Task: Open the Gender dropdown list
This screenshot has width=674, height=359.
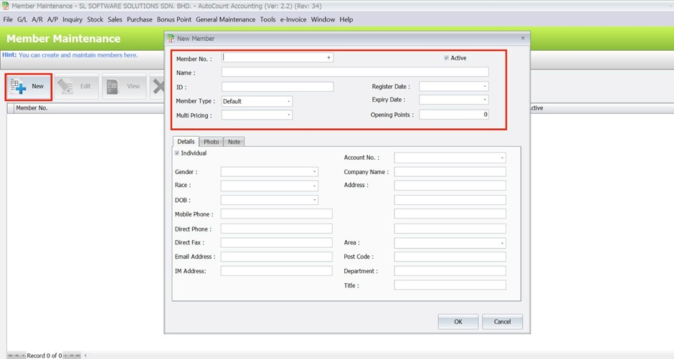Action: (x=314, y=172)
